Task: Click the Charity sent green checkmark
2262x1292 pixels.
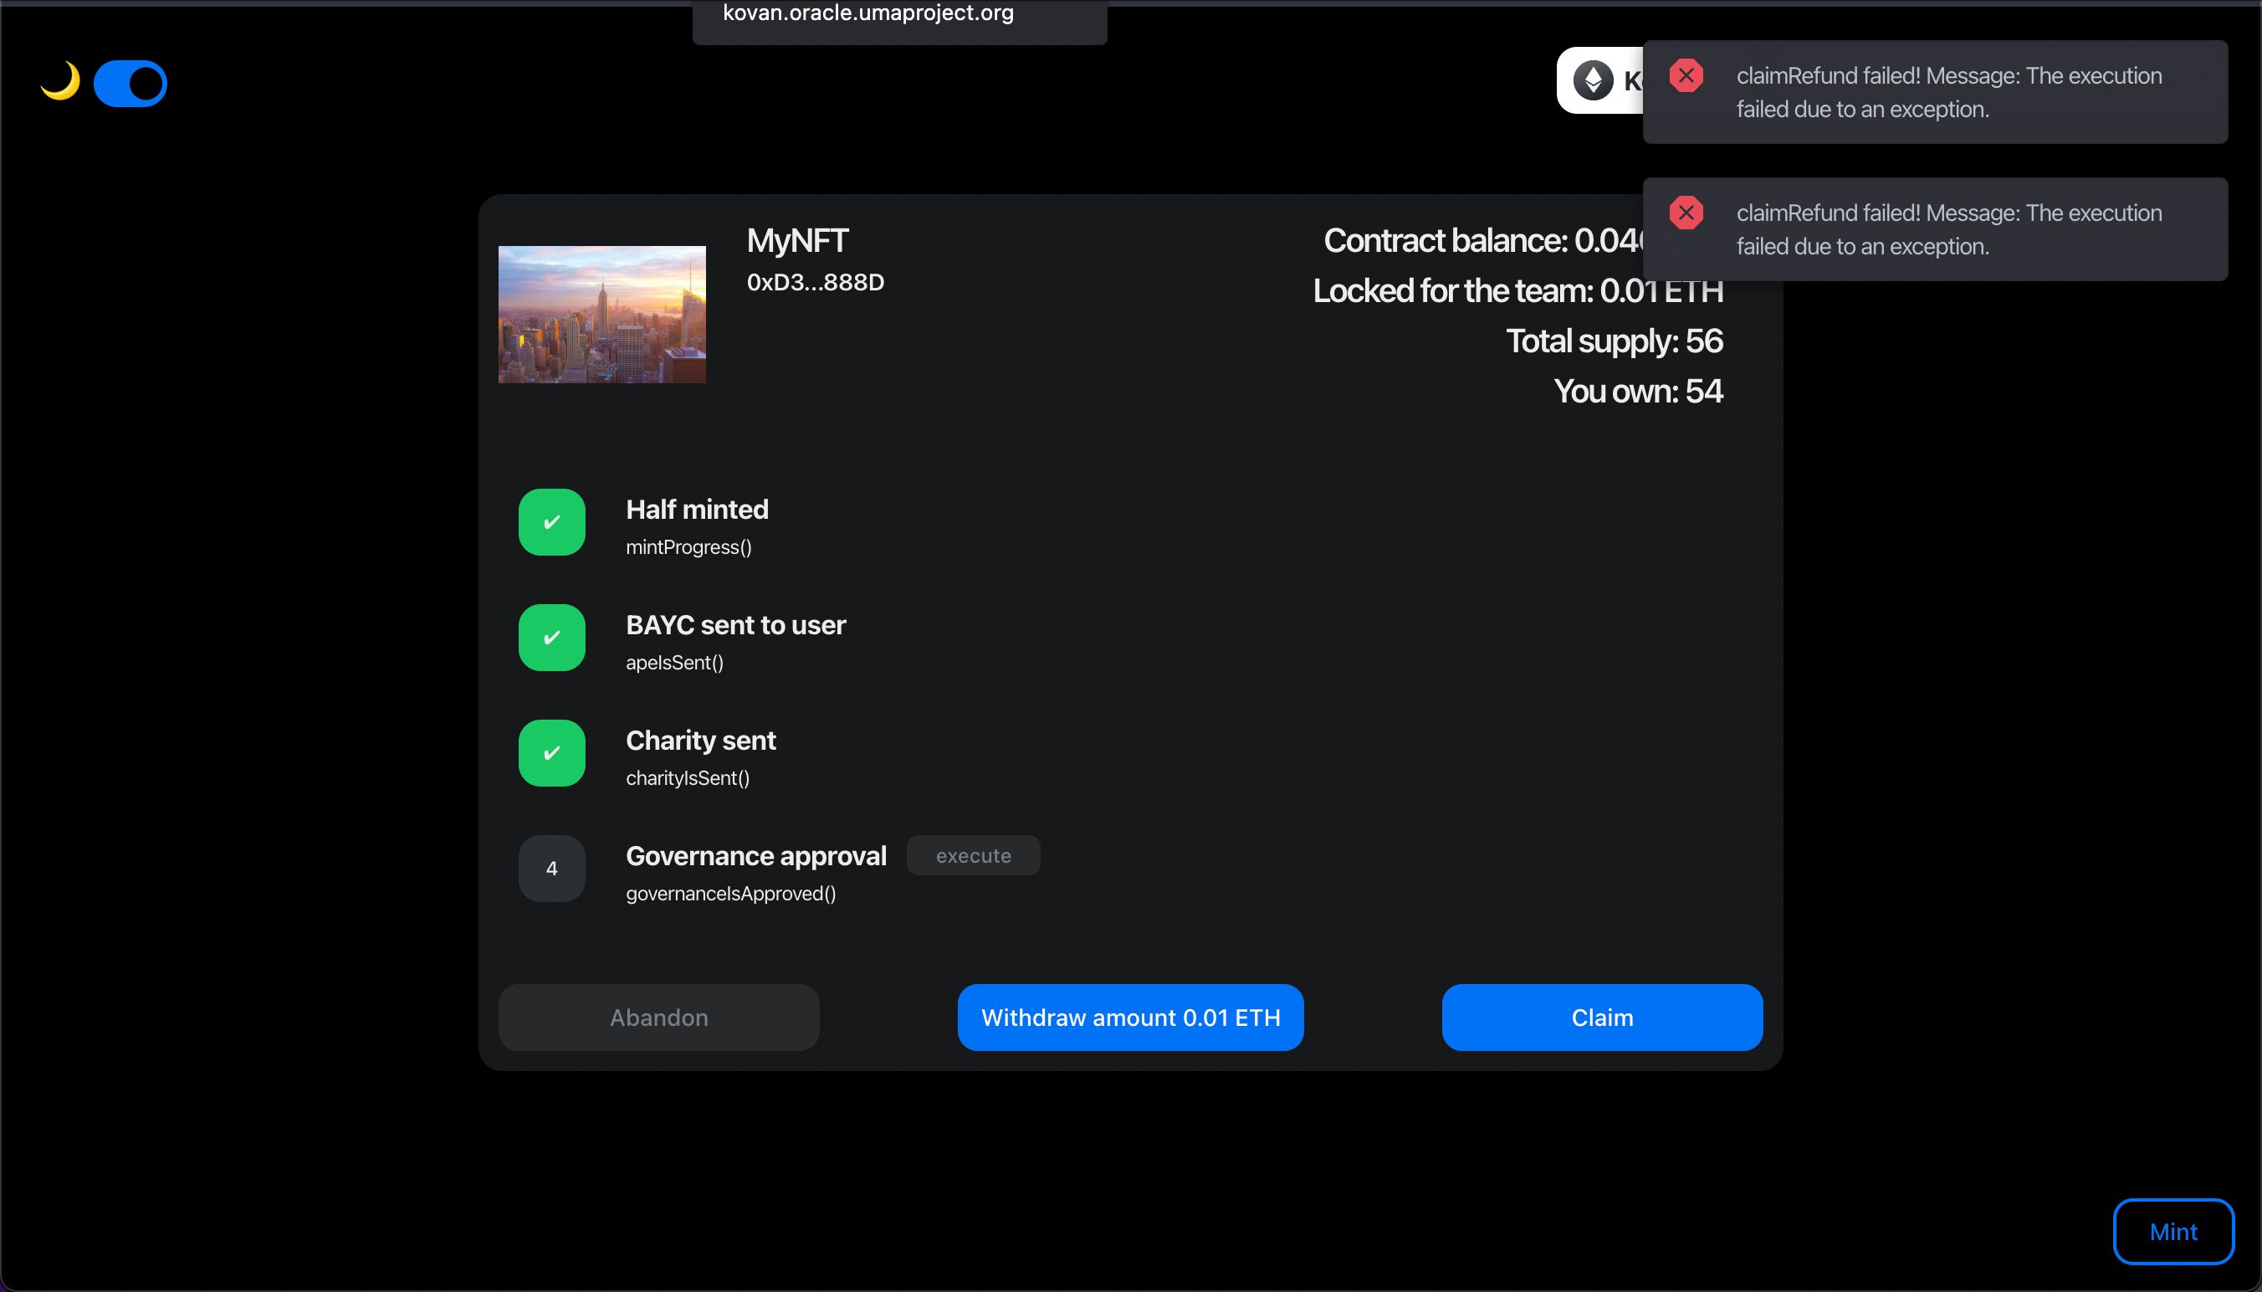Action: (552, 752)
